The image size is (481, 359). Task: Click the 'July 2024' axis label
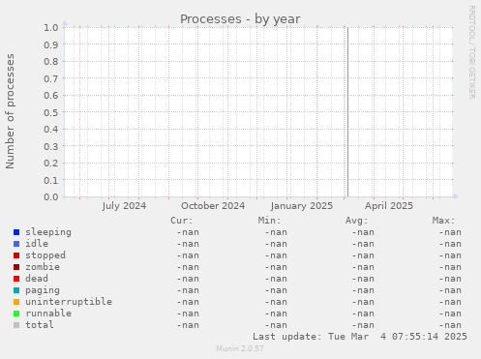[124, 206]
